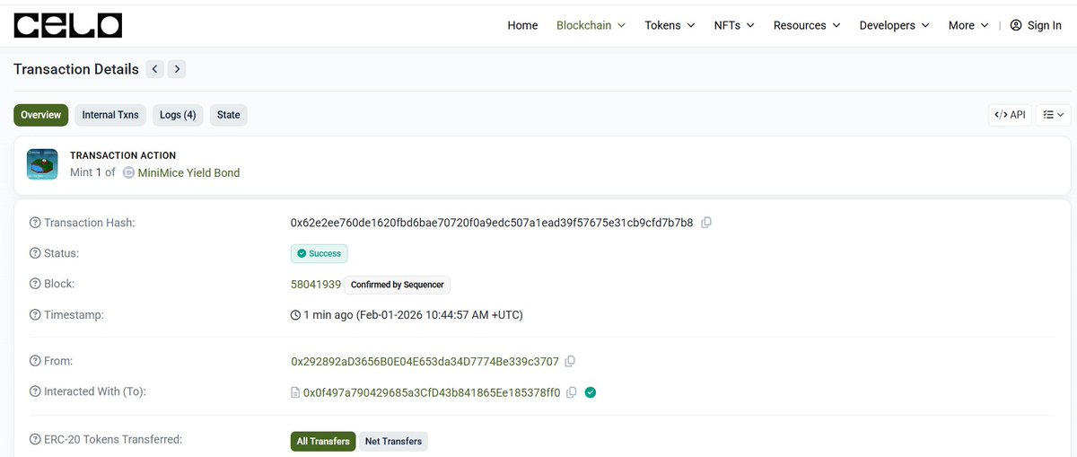Screen dimensions: 1077x457
Task: Click the ERC-20 Tokens Transferred help icon
Action: click(35, 440)
